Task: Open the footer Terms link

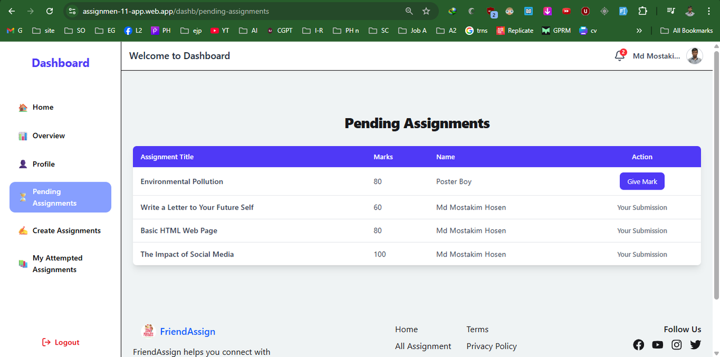Action: click(x=478, y=329)
